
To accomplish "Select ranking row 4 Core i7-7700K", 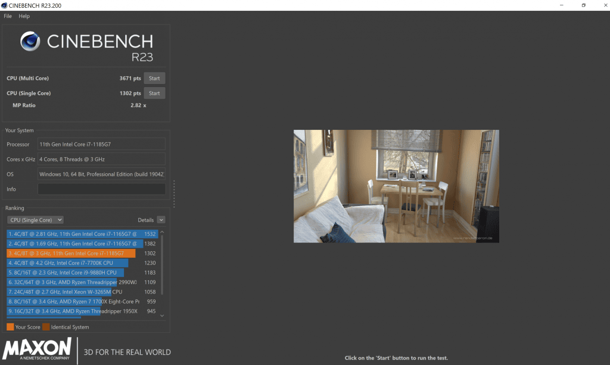I will point(82,263).
